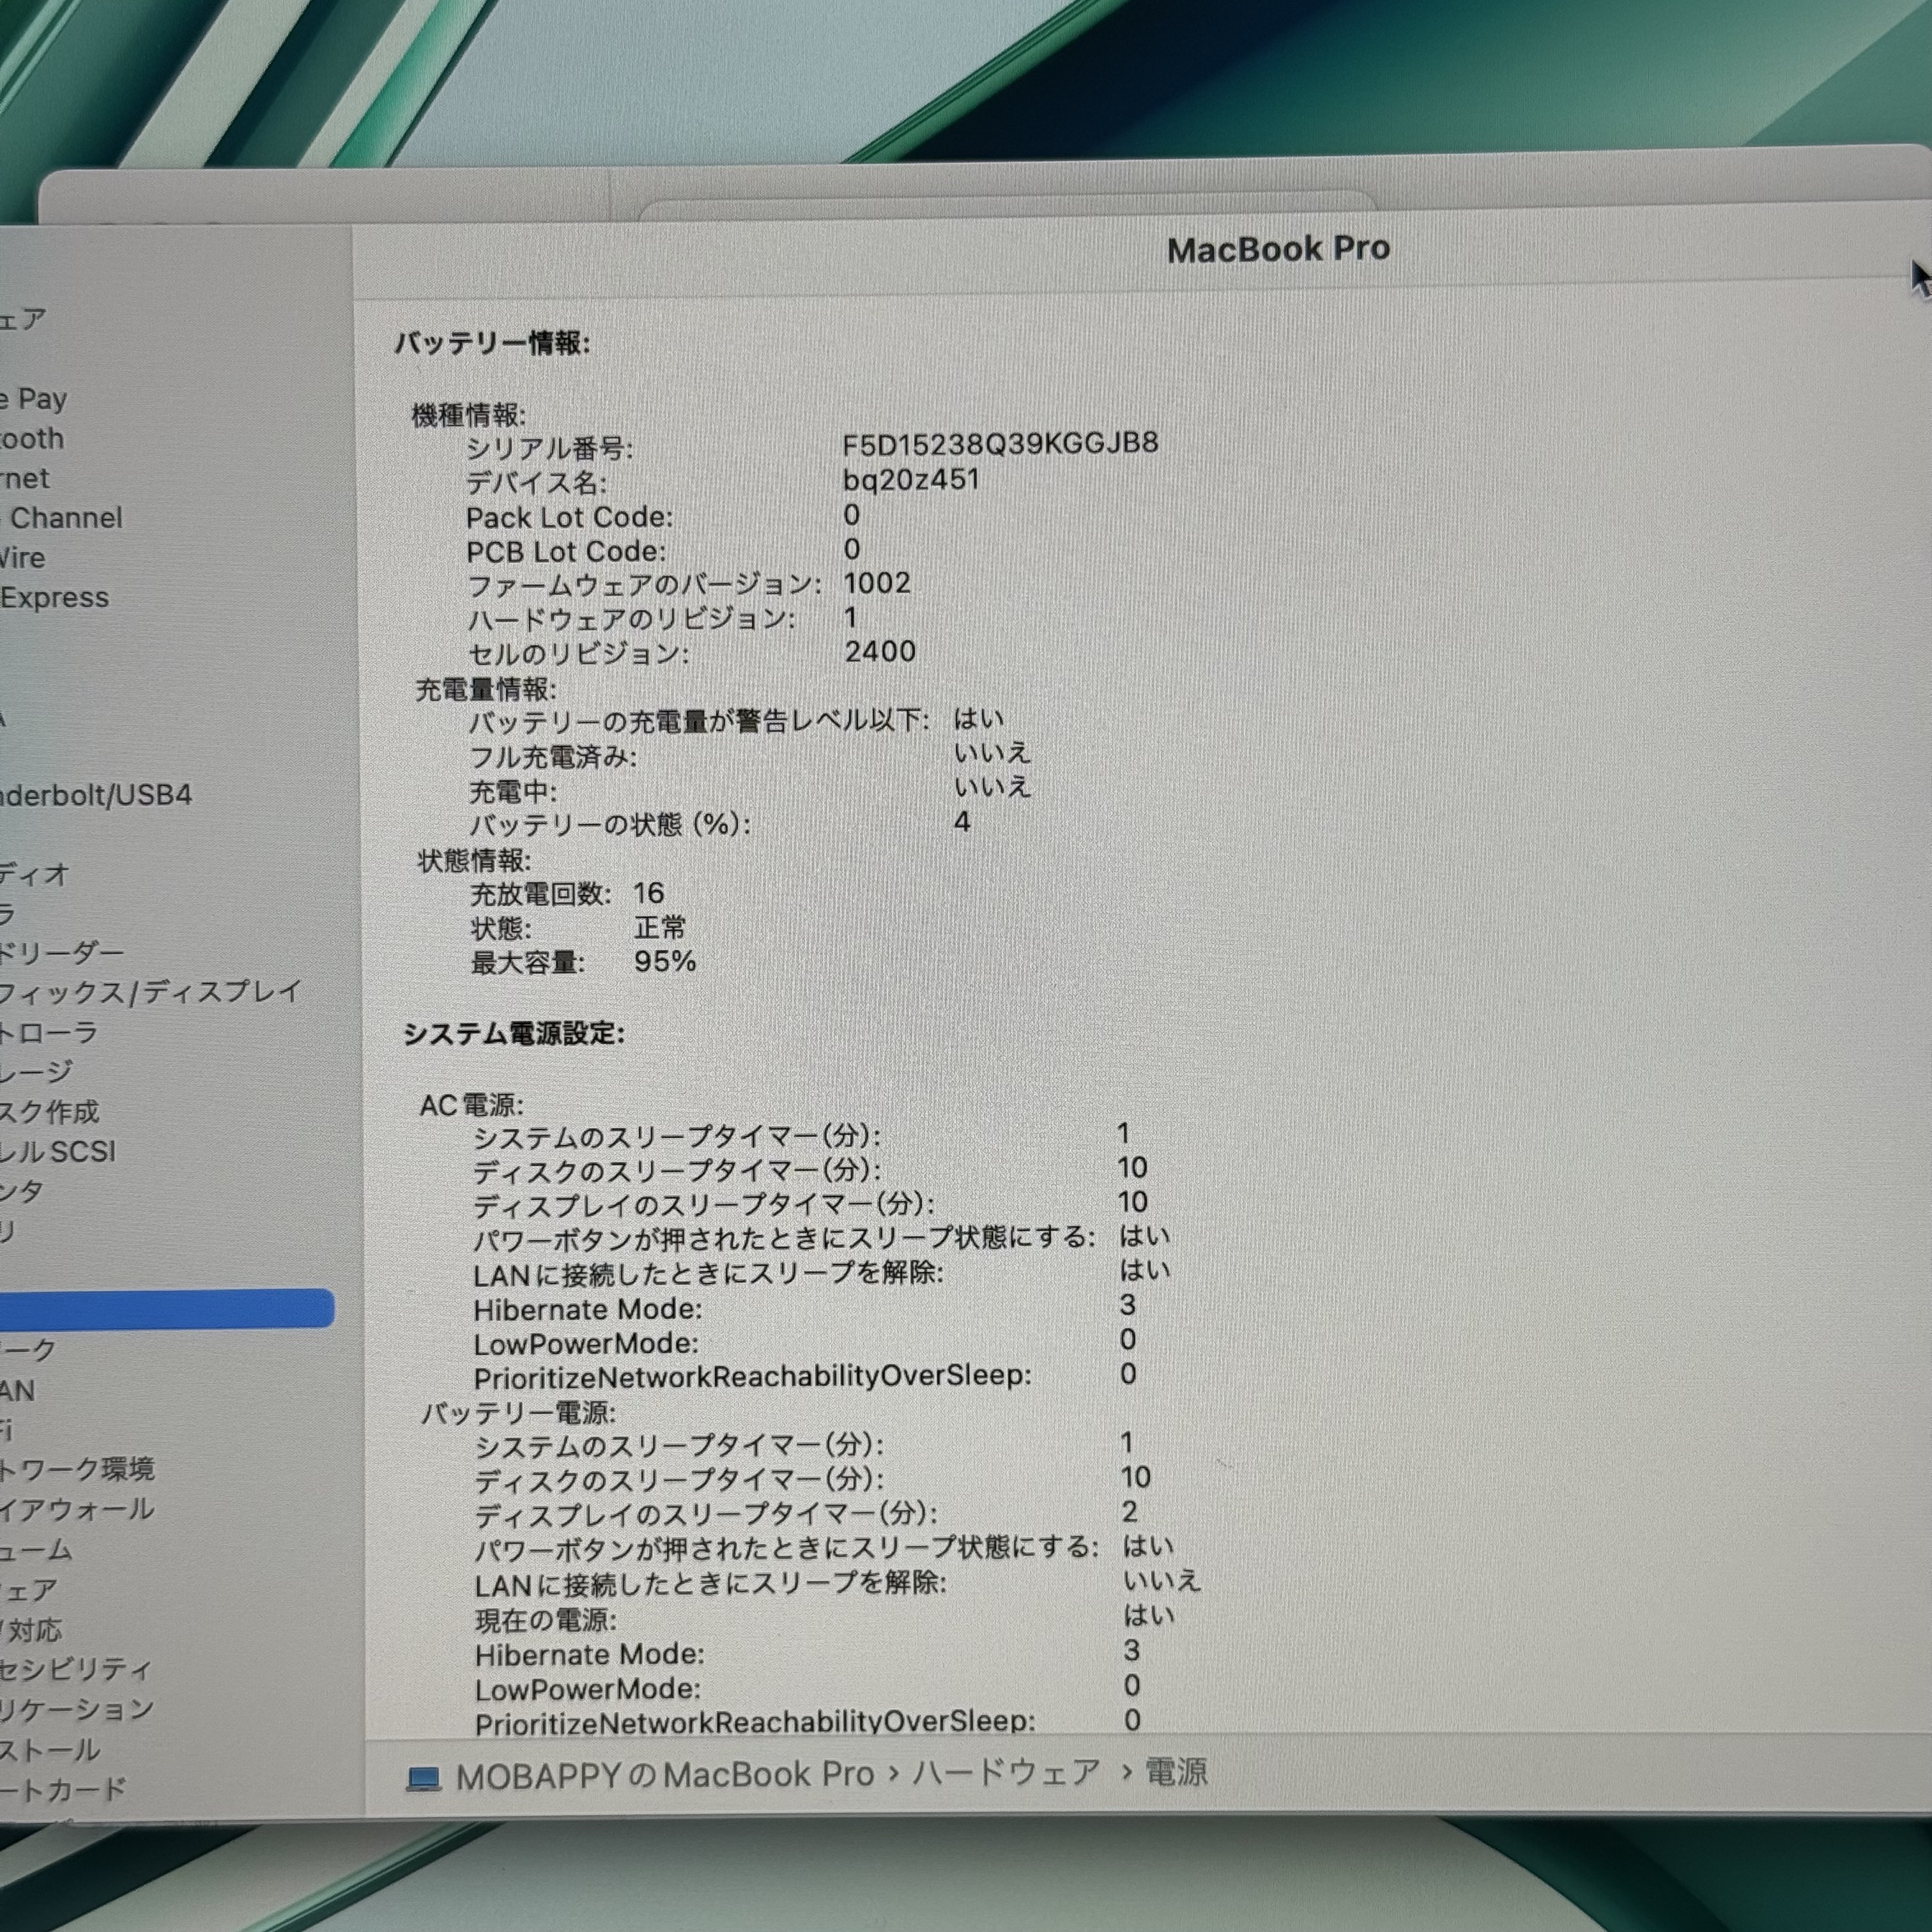Click the battery serial number value
Screen dimensions: 1932x1932
coord(999,443)
